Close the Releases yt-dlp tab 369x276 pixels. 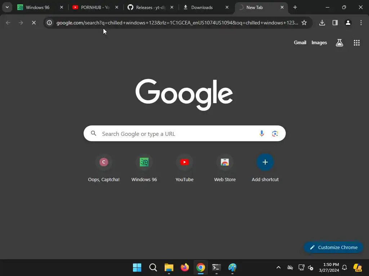172,7
